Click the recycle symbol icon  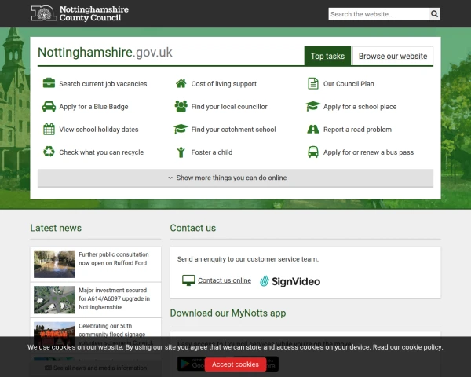[49, 152]
